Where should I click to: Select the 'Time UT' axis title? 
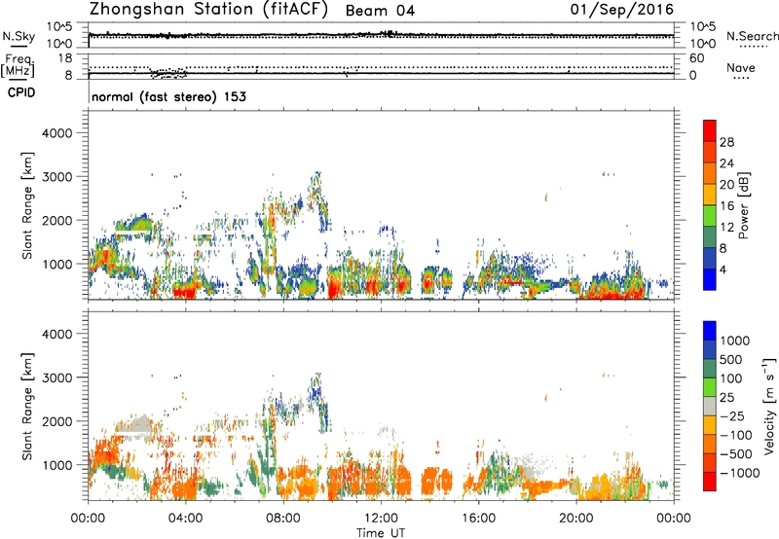381,532
